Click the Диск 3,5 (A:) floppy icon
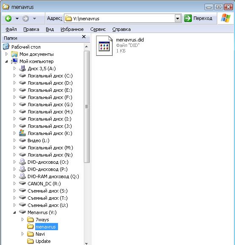Viewport: 235px width, 245px height. click(22, 68)
